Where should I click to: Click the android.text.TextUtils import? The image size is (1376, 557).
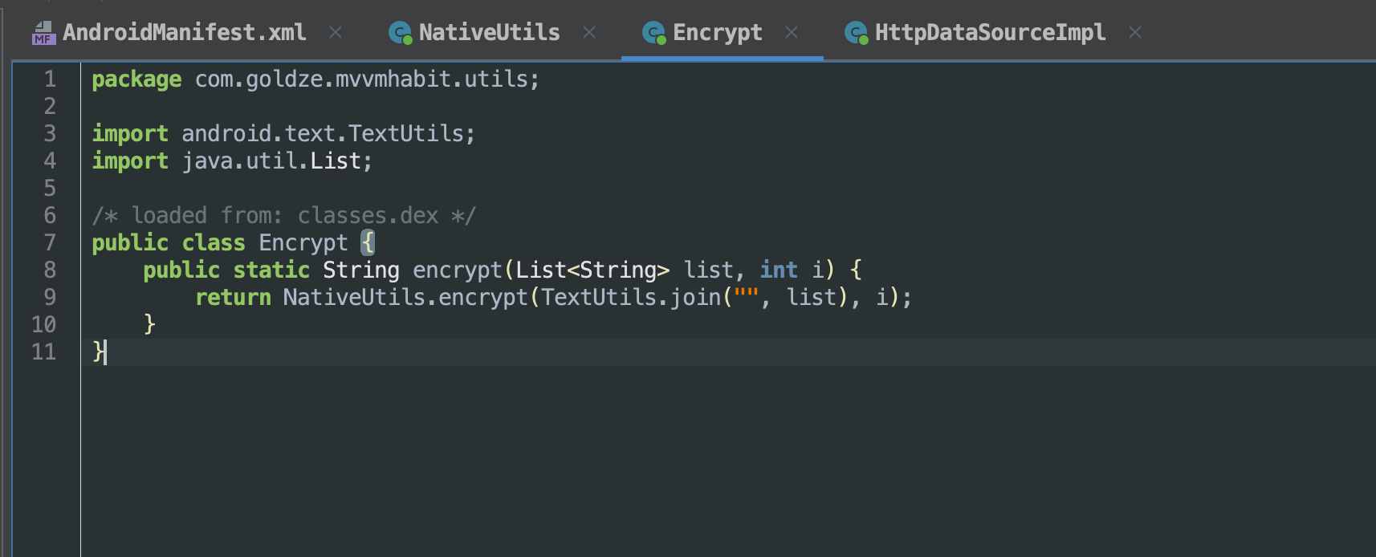[328, 134]
